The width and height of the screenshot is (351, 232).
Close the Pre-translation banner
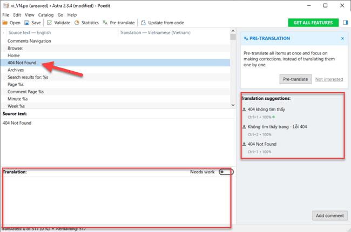pos(342,39)
